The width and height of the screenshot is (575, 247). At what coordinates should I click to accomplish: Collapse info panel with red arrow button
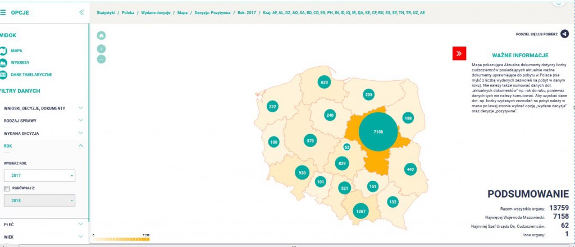[x=459, y=53]
